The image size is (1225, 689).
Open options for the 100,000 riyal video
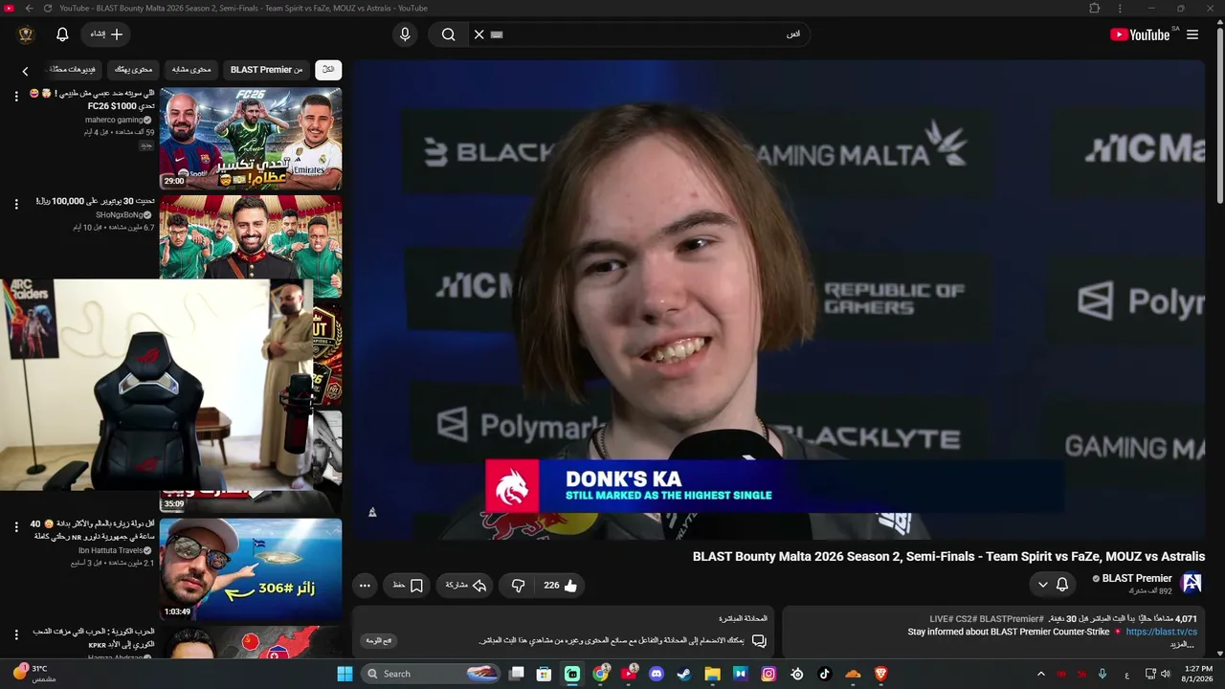(x=16, y=204)
